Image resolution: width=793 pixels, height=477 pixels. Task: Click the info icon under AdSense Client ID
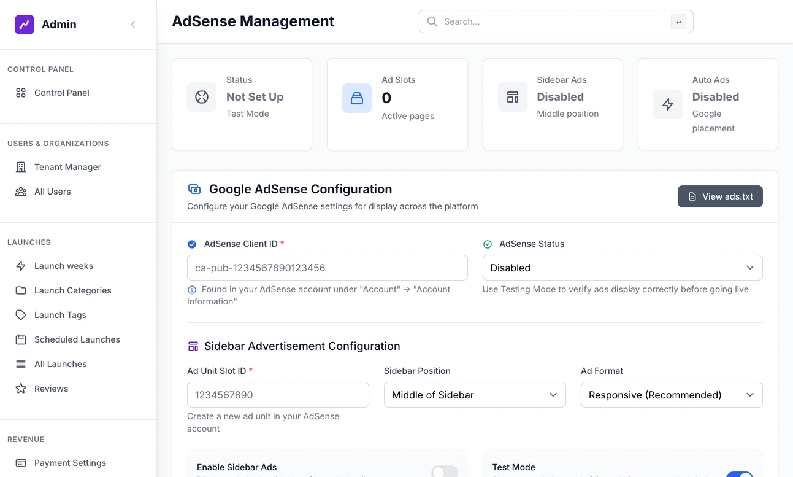click(192, 289)
